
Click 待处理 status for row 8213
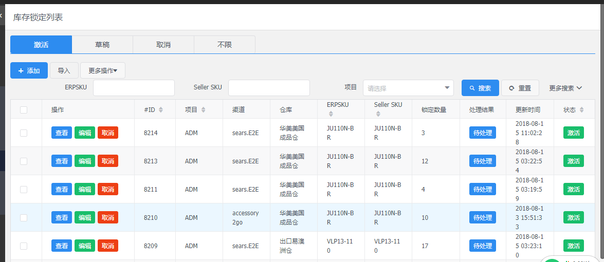point(483,161)
